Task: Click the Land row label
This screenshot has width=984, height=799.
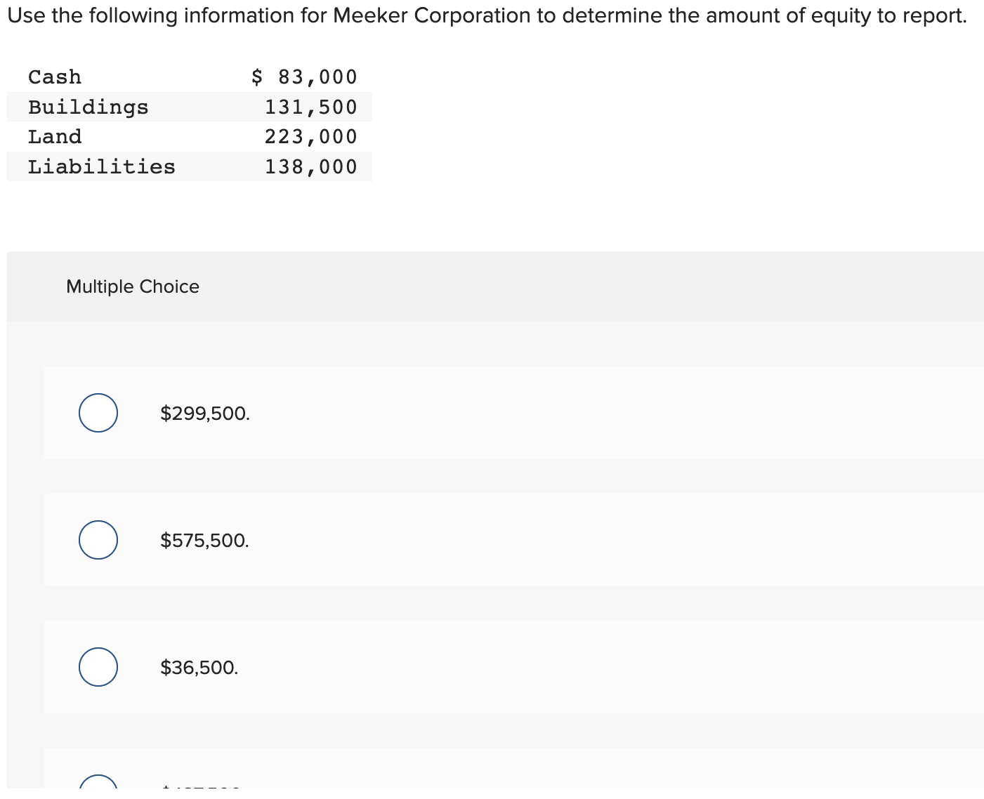Action: click(55, 137)
